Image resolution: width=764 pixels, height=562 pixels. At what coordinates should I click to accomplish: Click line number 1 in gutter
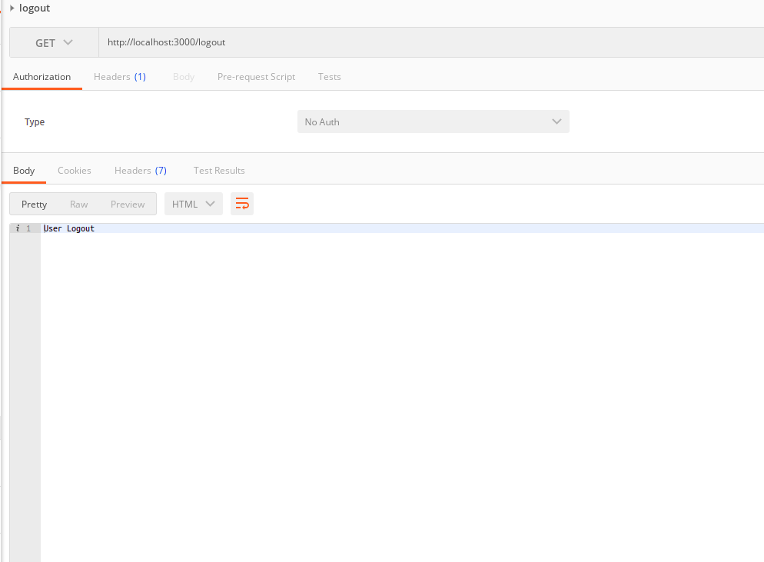click(28, 228)
